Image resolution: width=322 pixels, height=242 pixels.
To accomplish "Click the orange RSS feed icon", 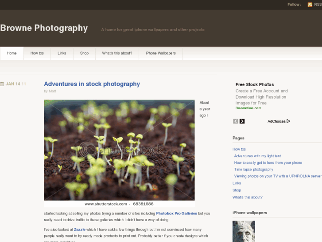I will (x=310, y=4).
